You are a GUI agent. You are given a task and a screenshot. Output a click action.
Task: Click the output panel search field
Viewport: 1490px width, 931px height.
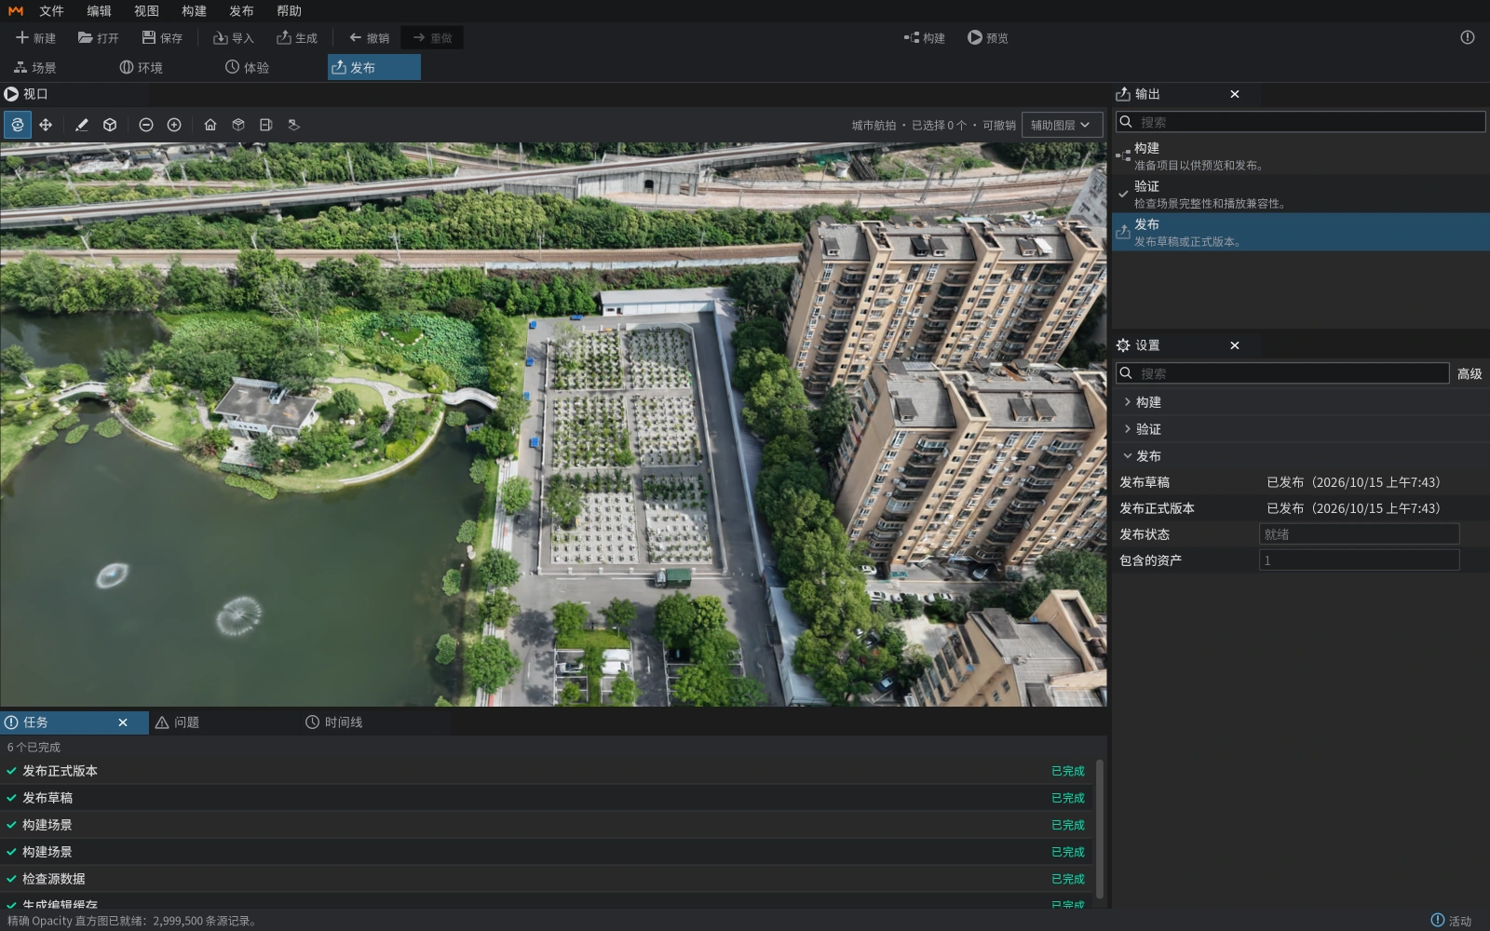tap(1301, 122)
